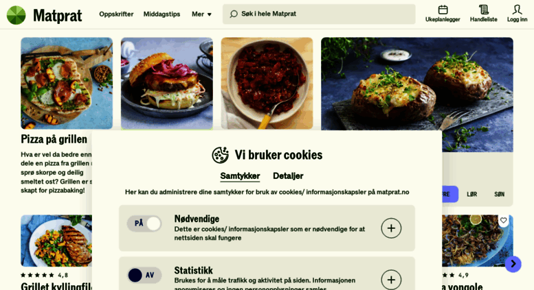Click the green Matprat logo icon

(x=16, y=15)
